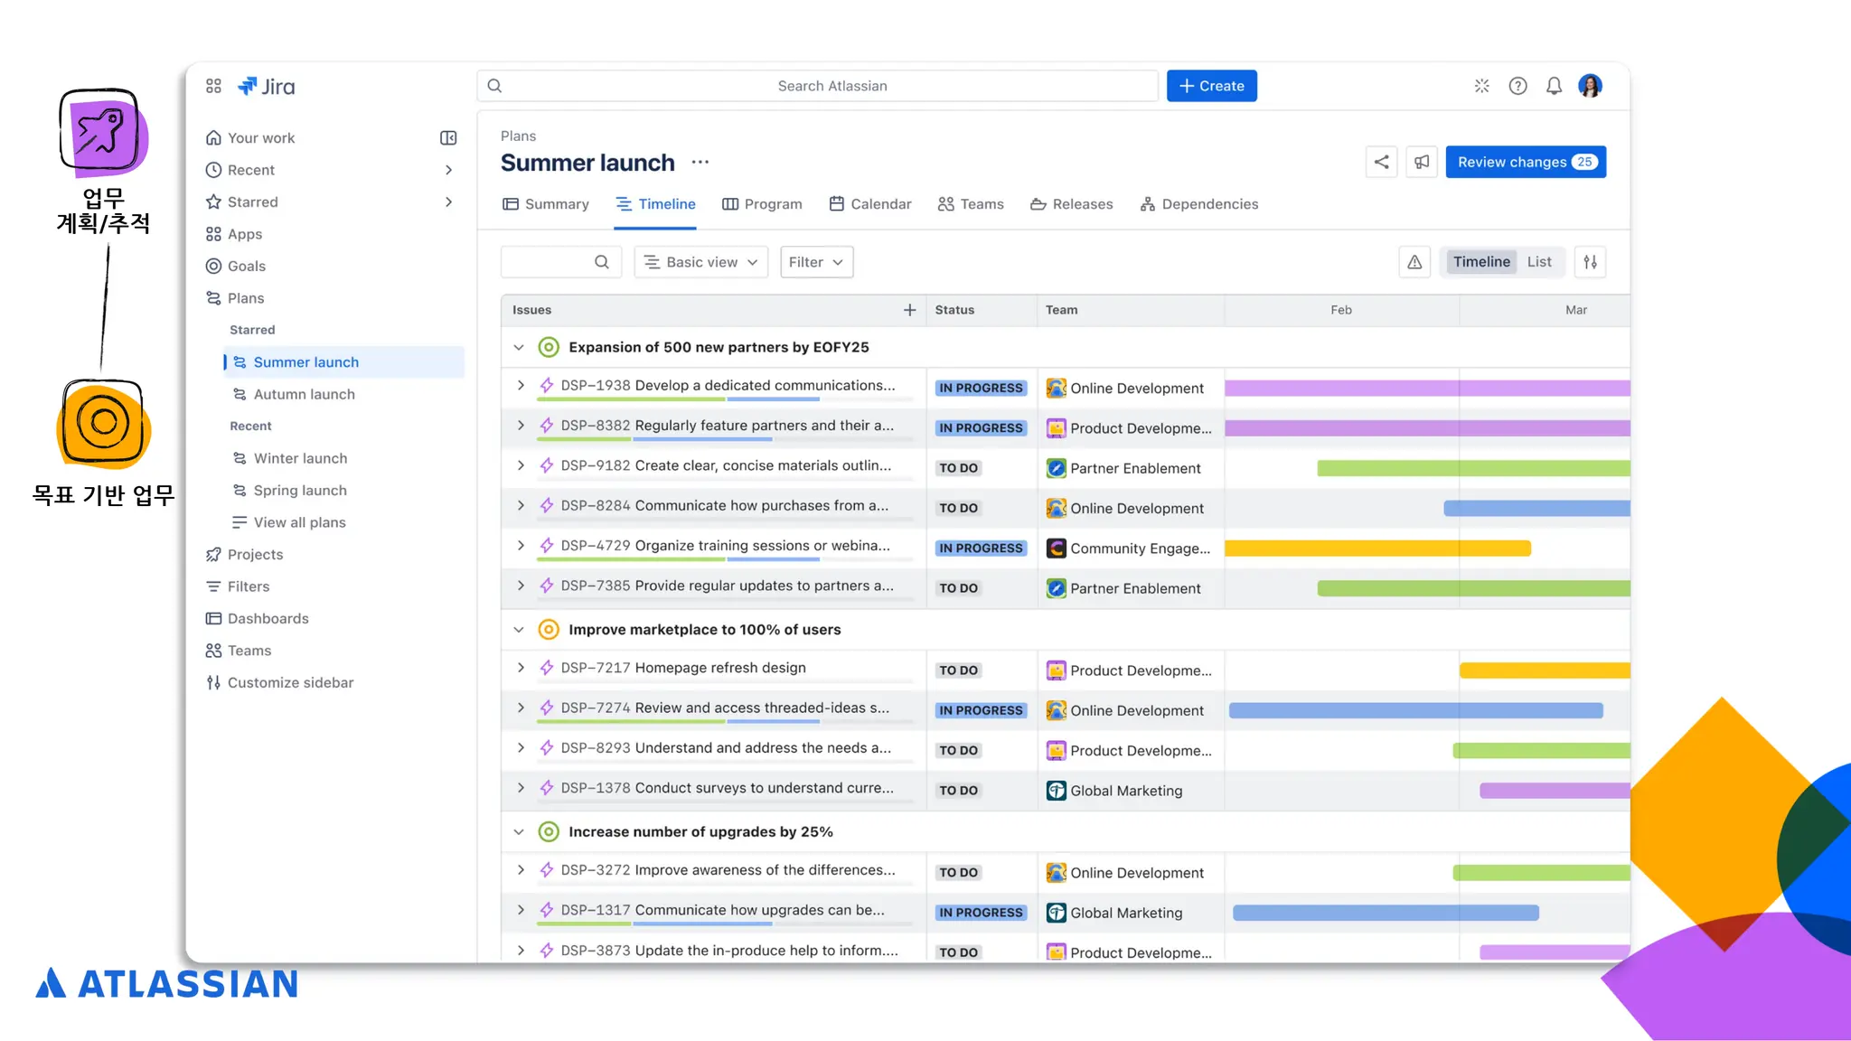
Task: Open the Filter dropdown
Action: pos(815,262)
